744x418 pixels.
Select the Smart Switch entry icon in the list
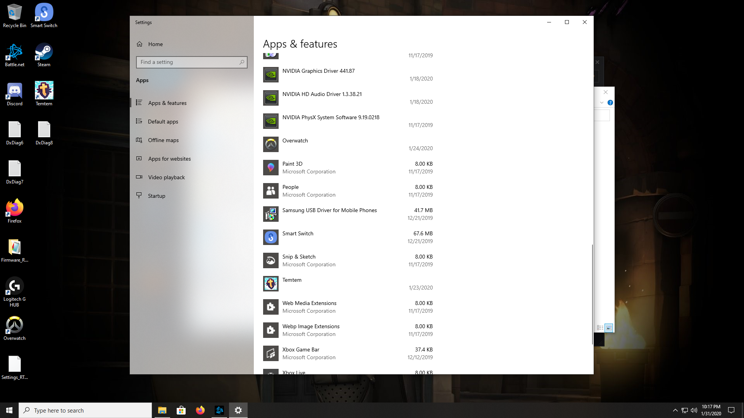point(270,237)
